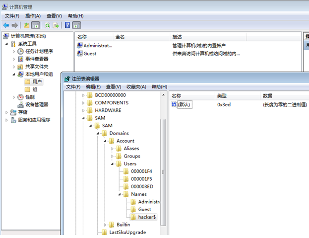
Task: Click the hacker$ key folder icon
Action: pos(133,217)
